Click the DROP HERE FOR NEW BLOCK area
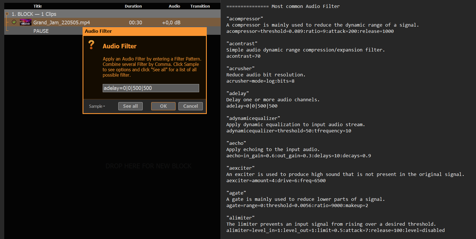Screen dimensions: 476x239 click(x=148, y=166)
